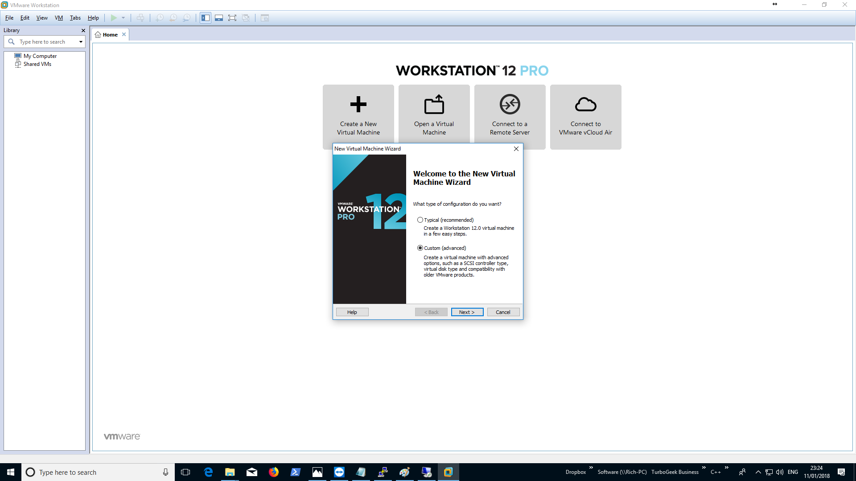Expand the Dropbox toolbar chevron on taskbar

tap(591, 468)
